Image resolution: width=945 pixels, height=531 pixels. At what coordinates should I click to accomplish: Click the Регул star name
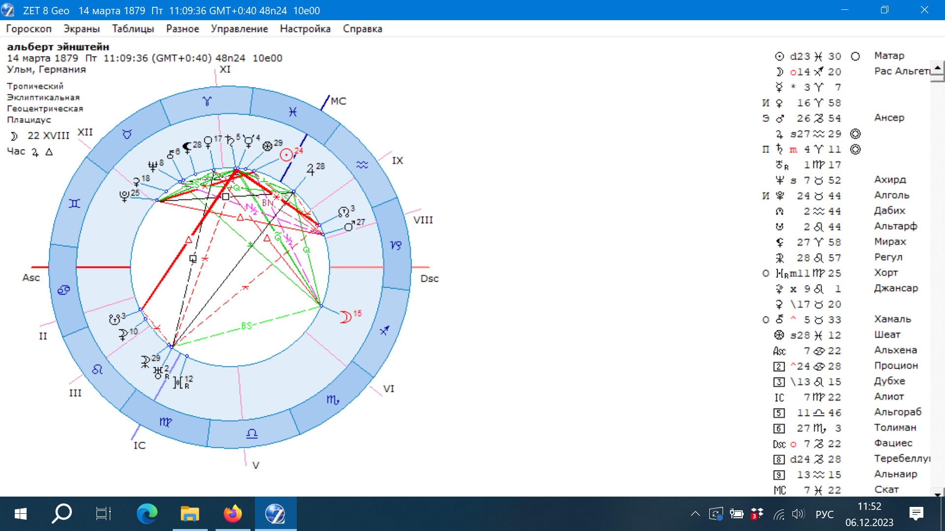[888, 257]
